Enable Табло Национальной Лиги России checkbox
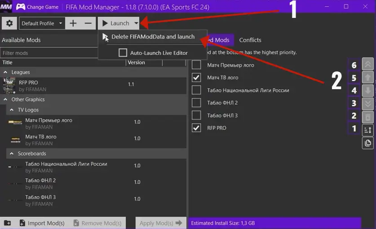This screenshot has height=229, width=376. (x=196, y=90)
